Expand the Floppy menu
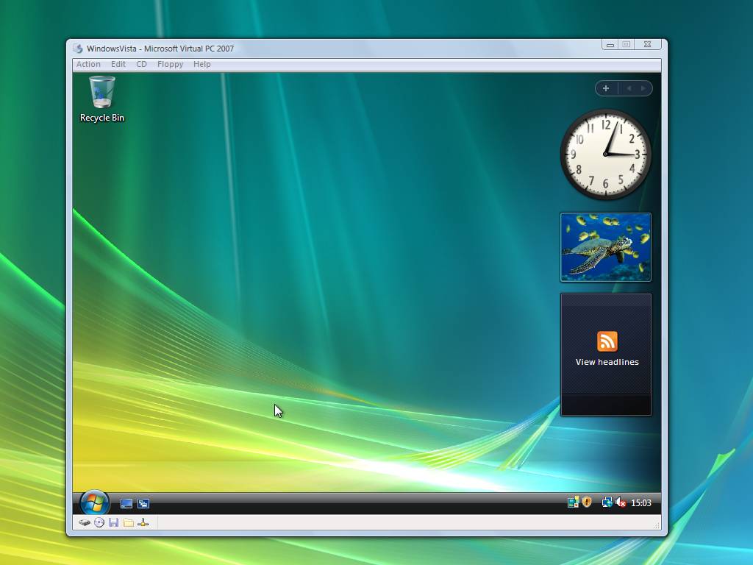Viewport: 753px width, 565px height. click(x=170, y=64)
